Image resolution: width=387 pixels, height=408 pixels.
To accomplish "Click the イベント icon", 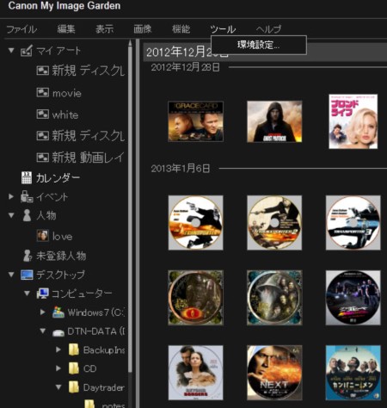I will coord(27,196).
